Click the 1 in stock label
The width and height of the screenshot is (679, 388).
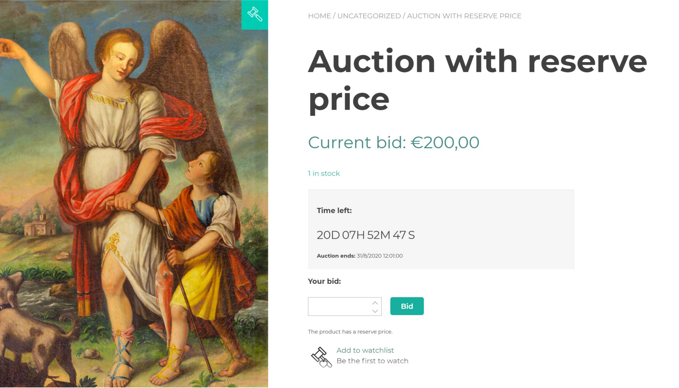point(324,173)
